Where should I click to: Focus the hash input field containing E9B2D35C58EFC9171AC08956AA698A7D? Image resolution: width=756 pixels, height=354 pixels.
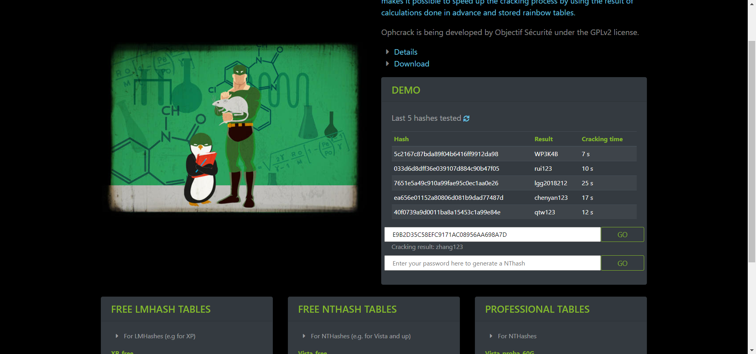pyautogui.click(x=493, y=234)
